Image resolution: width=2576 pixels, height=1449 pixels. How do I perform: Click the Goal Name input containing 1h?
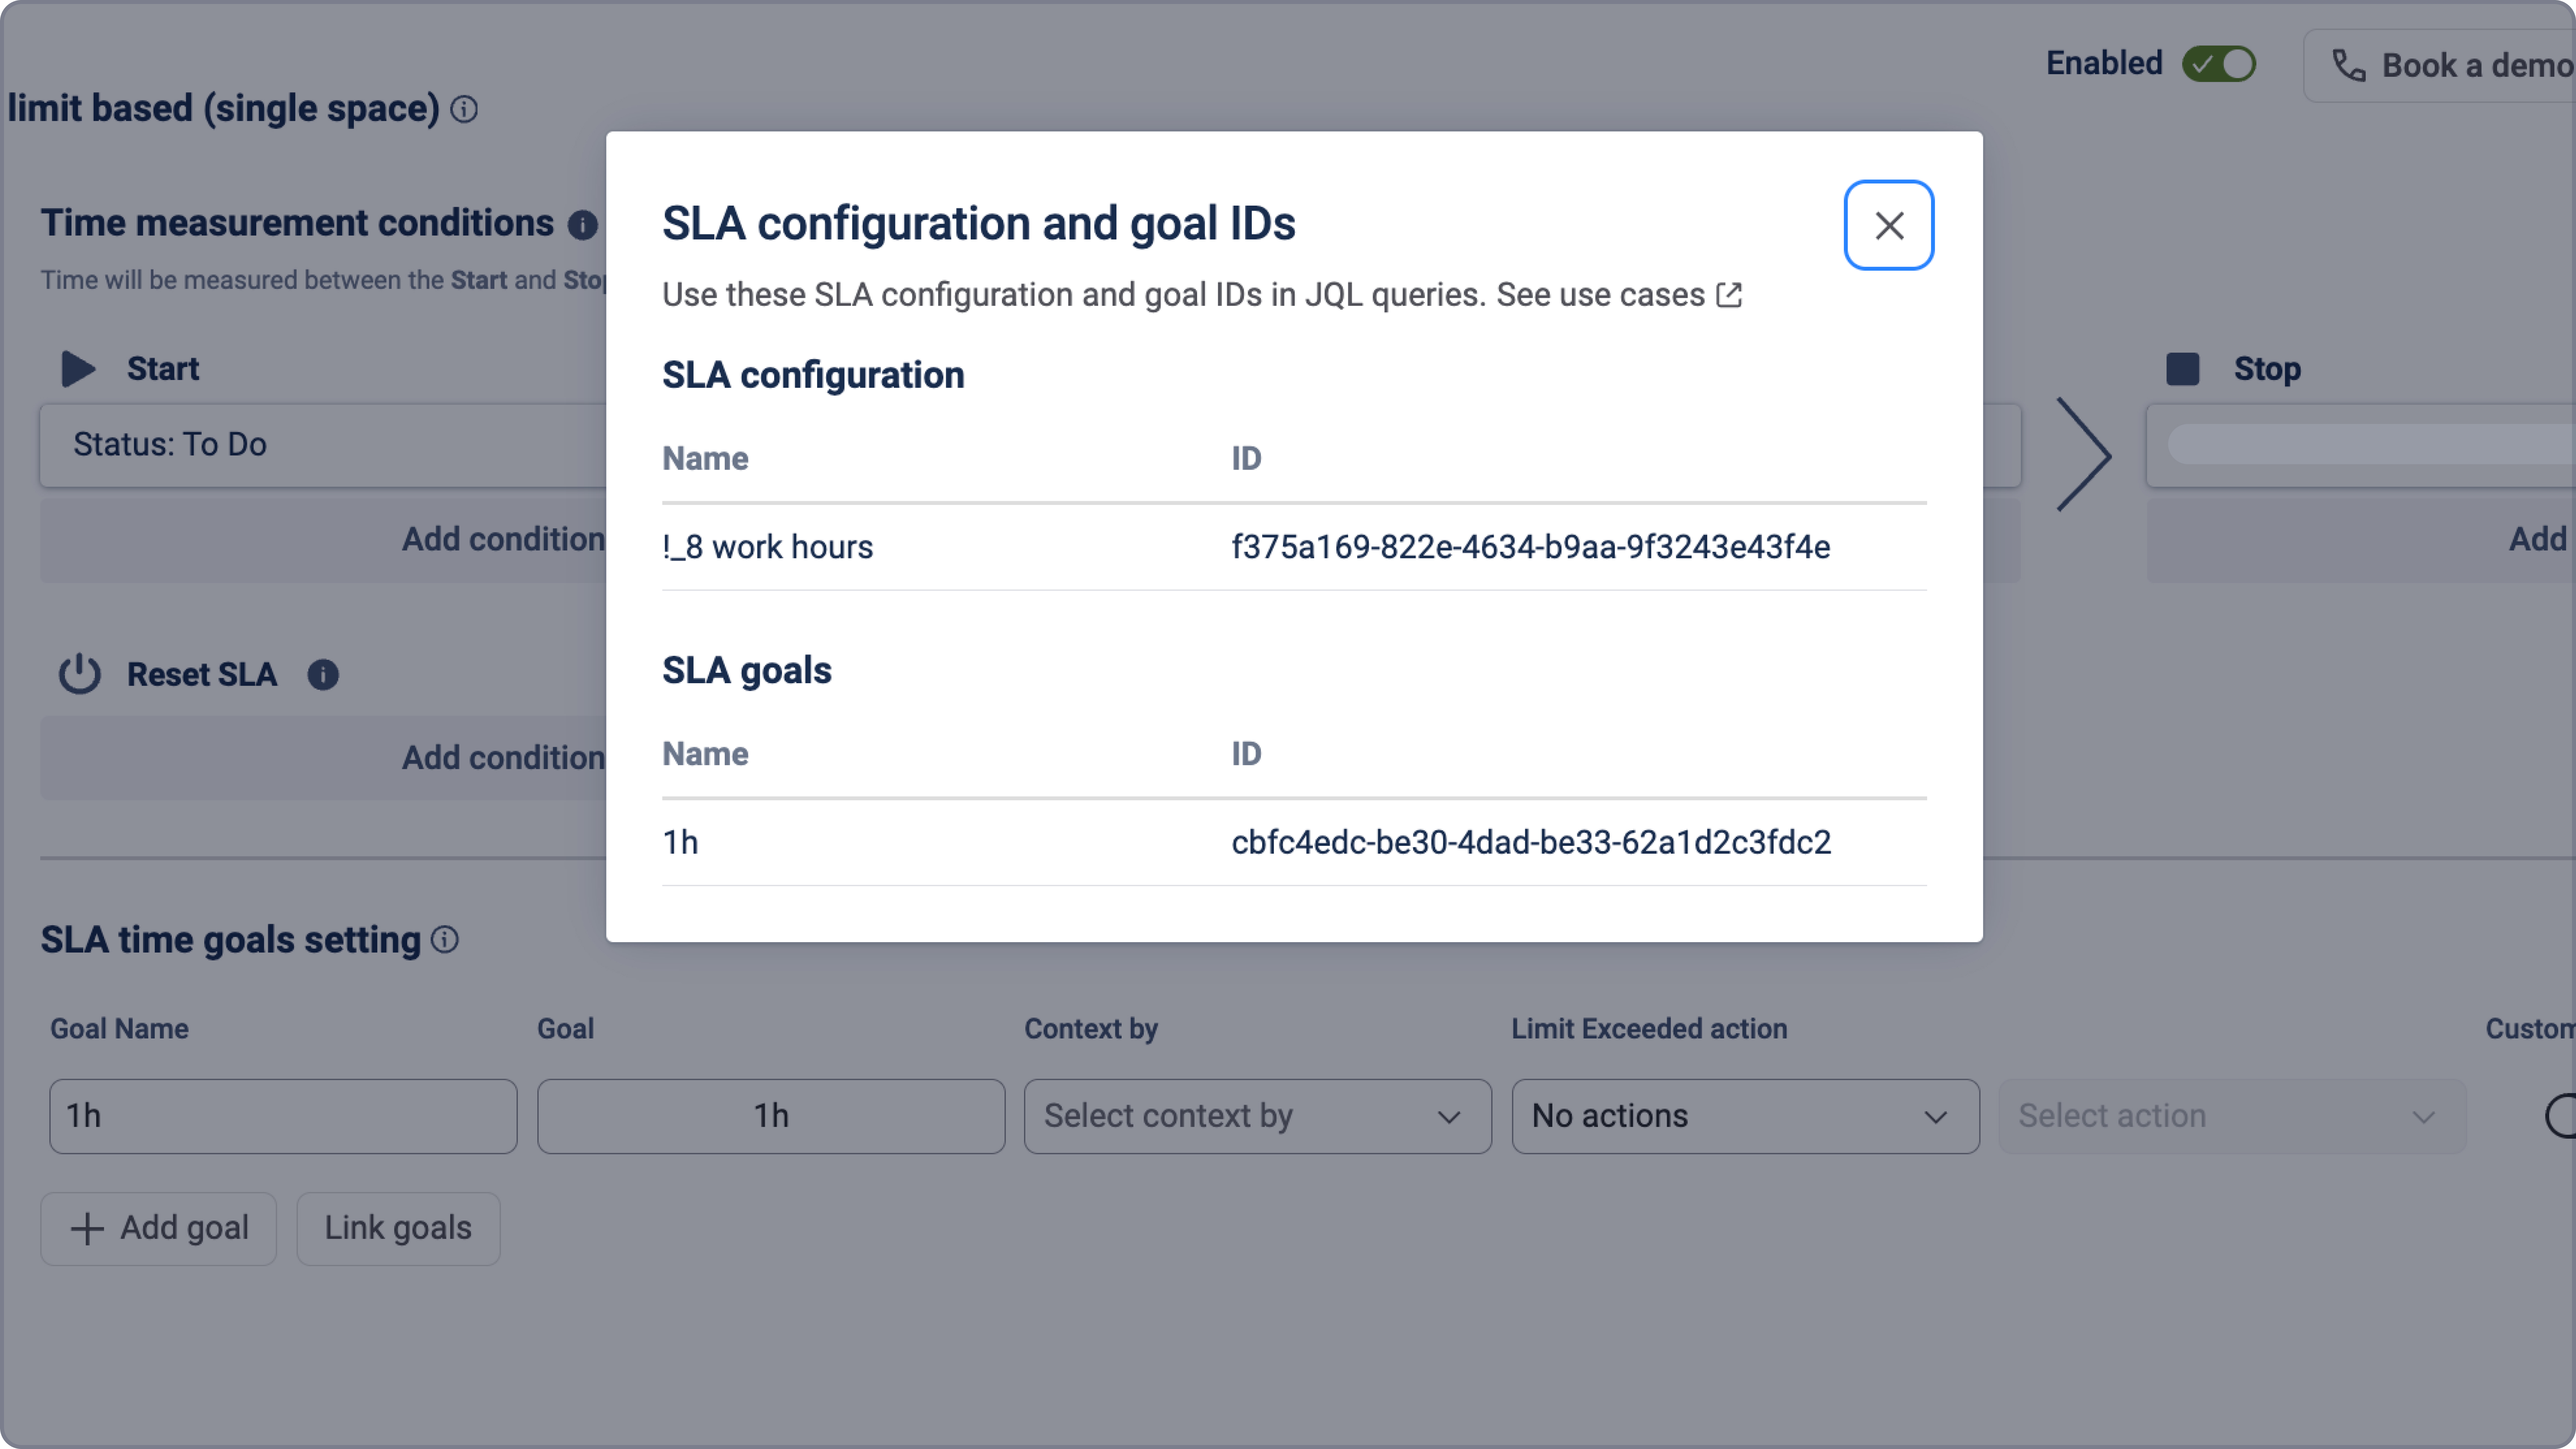tap(283, 1116)
